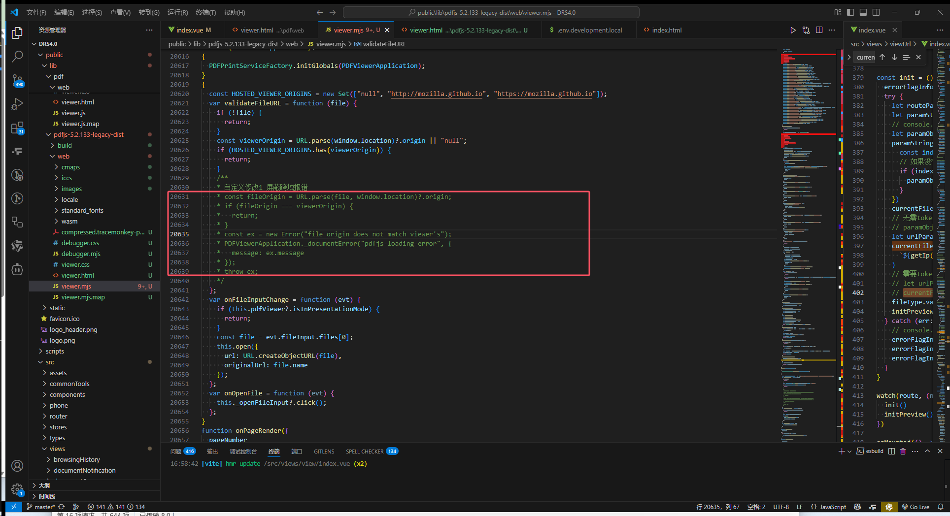Screen dimensions: 950x516
Task: Run the file with the play icon
Action: 793,30
